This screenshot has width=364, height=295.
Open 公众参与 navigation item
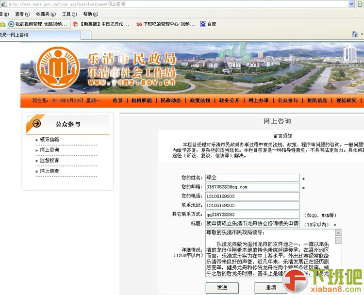click(x=288, y=100)
